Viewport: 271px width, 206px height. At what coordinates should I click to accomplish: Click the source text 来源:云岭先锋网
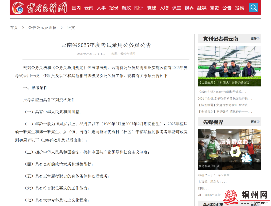pos(123,54)
